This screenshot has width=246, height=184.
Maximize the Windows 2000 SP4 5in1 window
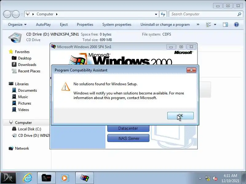[x=181, y=47]
